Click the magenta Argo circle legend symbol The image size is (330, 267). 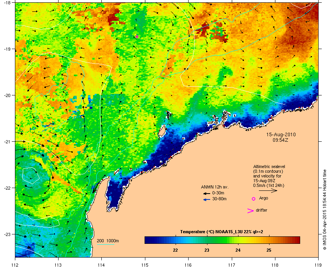tap(254, 199)
